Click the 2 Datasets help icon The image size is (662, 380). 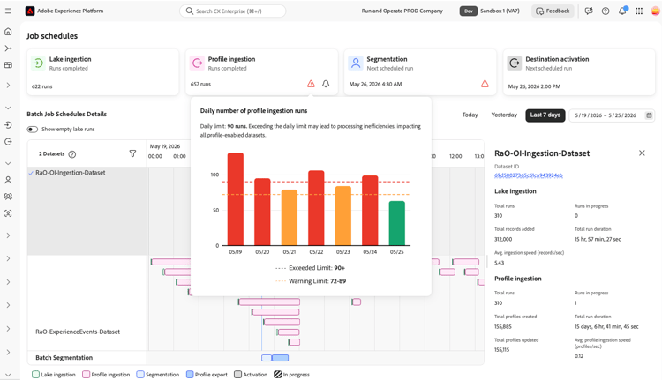tap(72, 154)
